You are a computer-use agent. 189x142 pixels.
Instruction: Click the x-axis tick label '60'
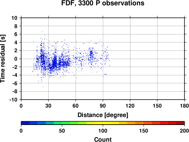pos(76,106)
